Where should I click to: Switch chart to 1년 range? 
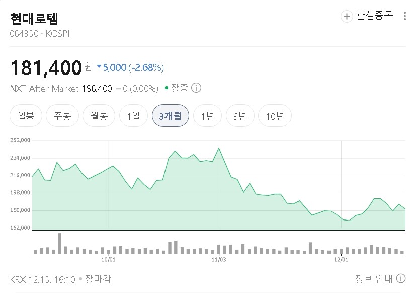point(207,116)
